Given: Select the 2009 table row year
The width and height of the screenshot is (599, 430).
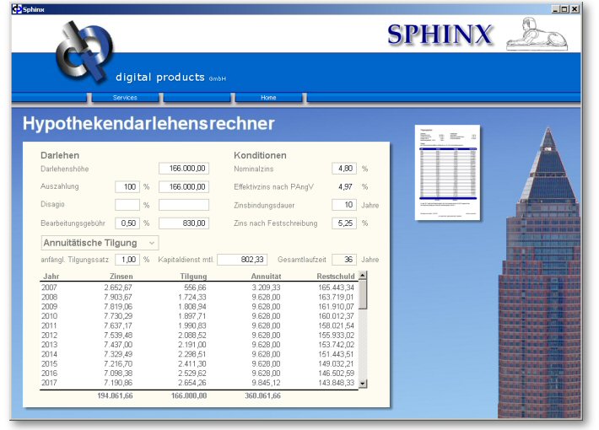Looking at the screenshot, I should pos(49,307).
